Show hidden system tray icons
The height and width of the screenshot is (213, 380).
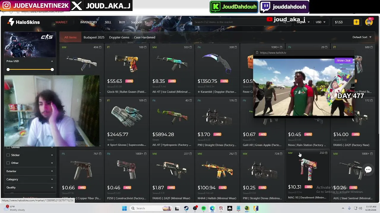coord(343,208)
